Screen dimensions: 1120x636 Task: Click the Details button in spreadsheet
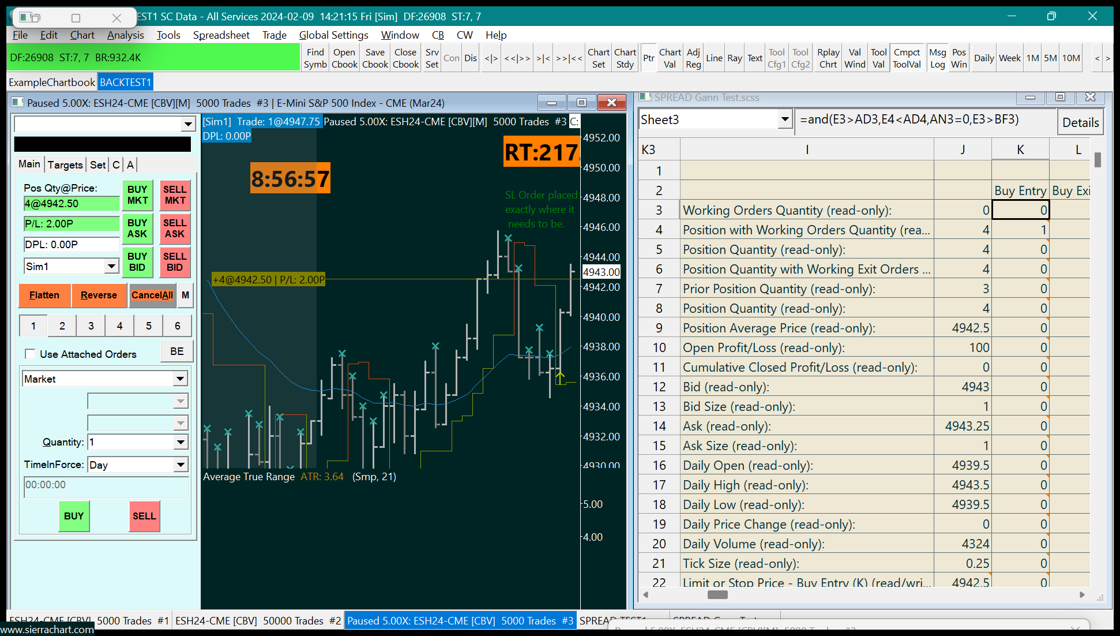pos(1080,122)
